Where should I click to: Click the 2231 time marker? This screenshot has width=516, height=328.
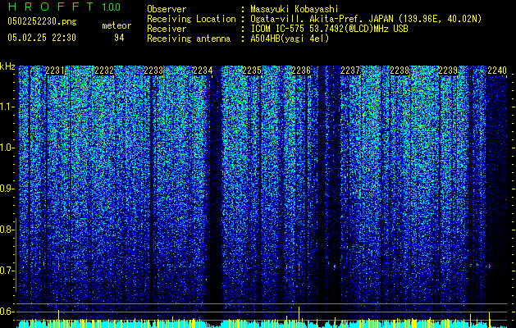click(x=55, y=71)
